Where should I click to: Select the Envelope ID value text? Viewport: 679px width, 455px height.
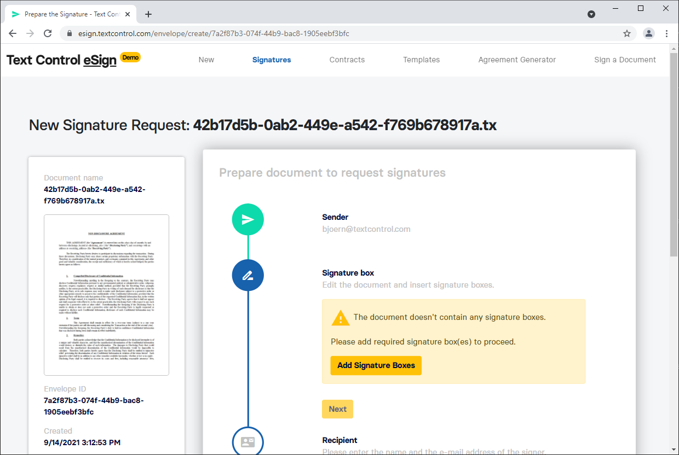[94, 406]
